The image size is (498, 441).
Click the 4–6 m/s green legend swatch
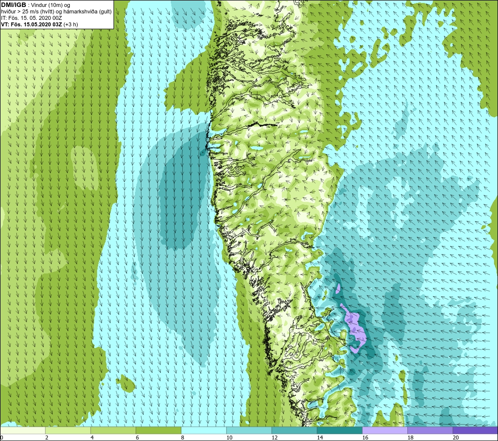click(x=113, y=431)
